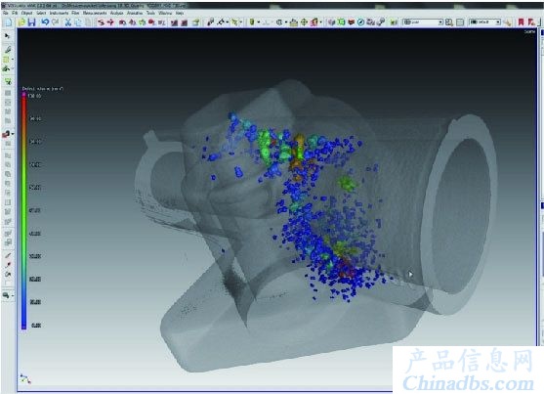Open the Analysis menu
The width and height of the screenshot is (544, 394).
pos(116,13)
